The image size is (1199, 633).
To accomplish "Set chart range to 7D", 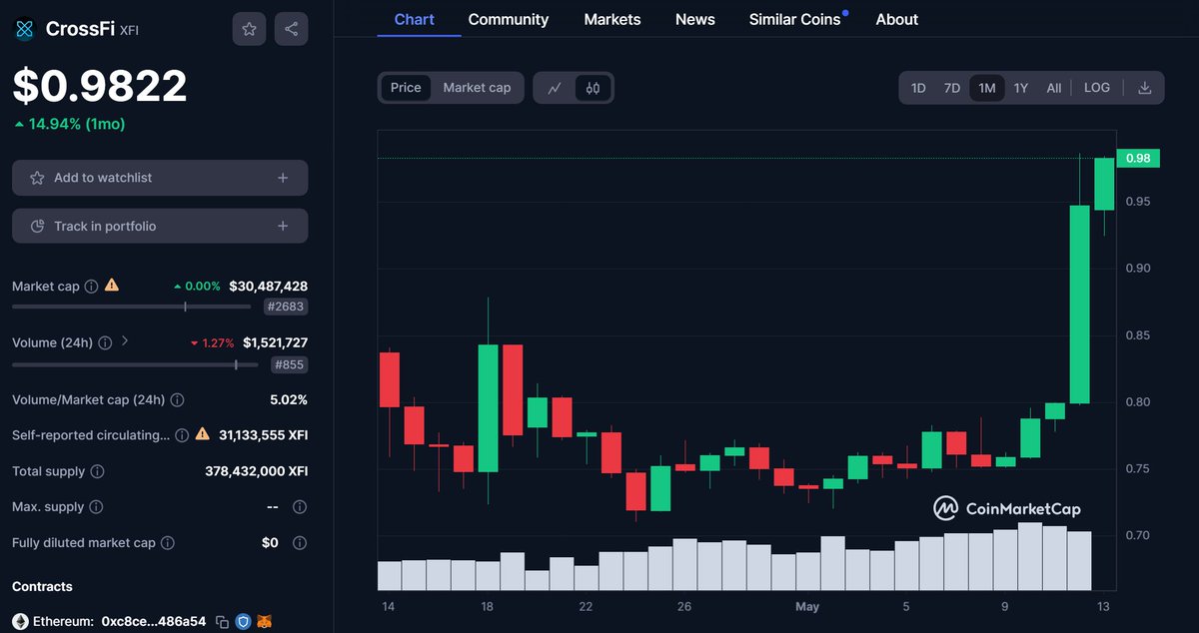I will coord(952,88).
